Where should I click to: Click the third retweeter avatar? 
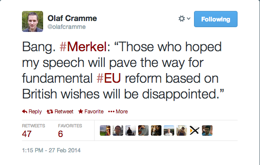131,130
